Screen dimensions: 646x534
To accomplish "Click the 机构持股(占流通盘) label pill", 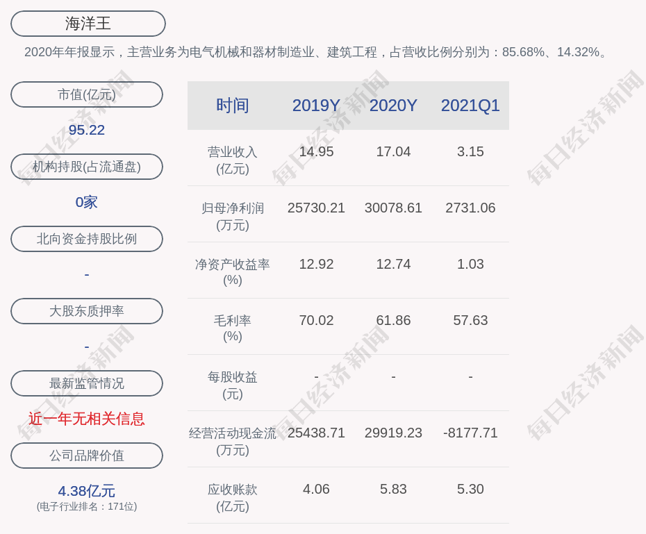I will tap(87, 167).
